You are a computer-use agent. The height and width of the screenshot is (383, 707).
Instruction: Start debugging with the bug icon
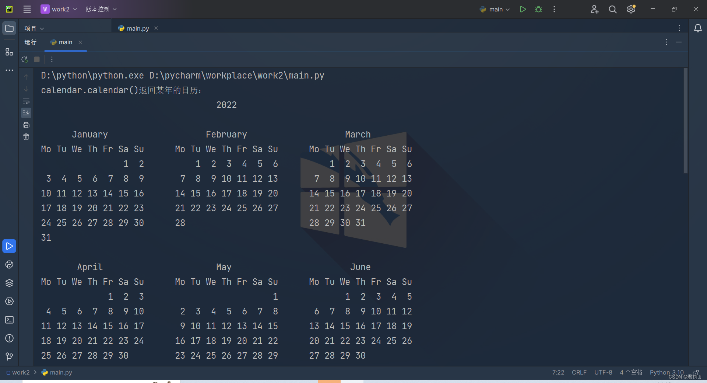coord(539,9)
